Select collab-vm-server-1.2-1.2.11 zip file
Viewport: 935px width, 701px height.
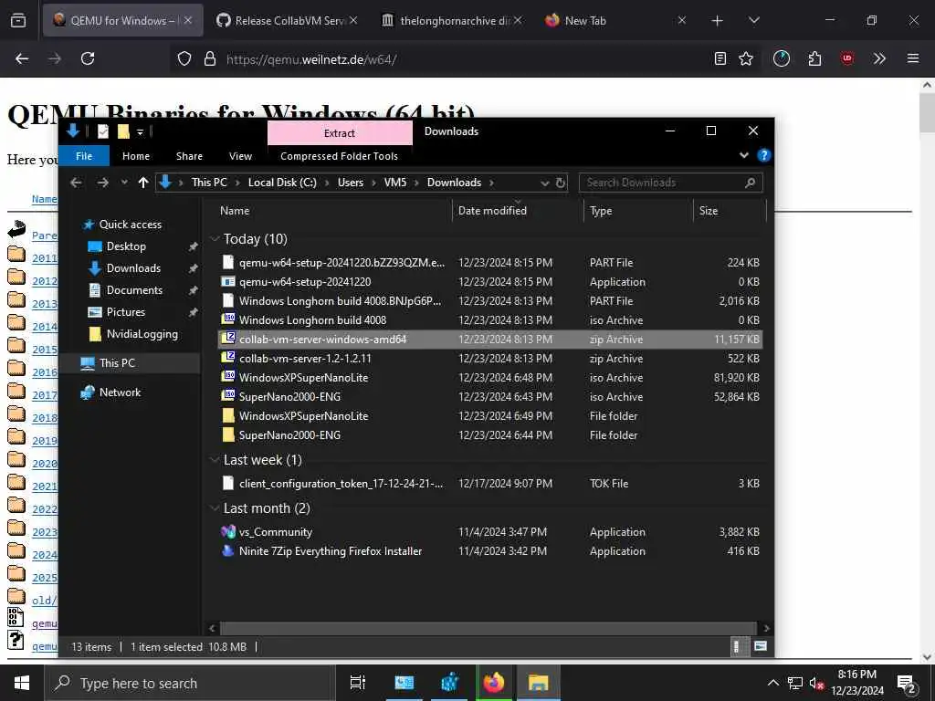(489, 358)
